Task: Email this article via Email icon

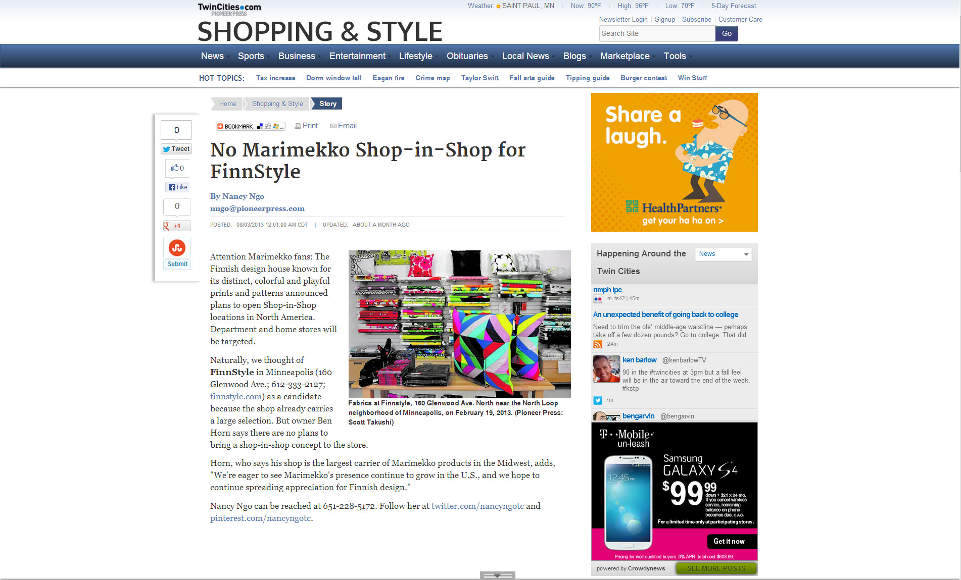Action: tap(343, 126)
